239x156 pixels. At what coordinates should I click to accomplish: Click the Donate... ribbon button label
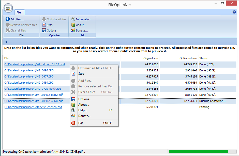coord(82,30)
